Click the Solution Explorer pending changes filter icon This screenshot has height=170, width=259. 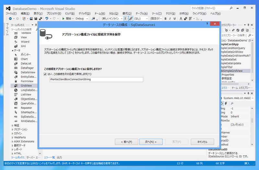click(x=226, y=30)
